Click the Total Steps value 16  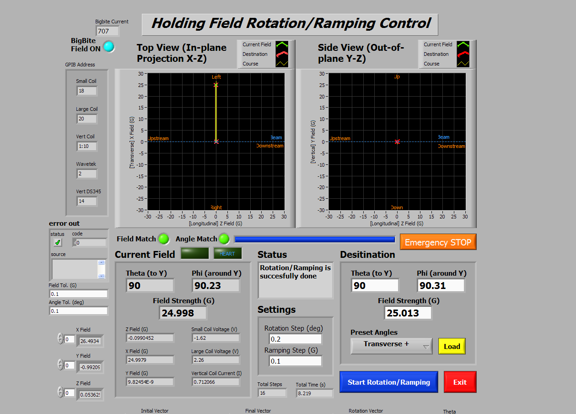click(272, 393)
